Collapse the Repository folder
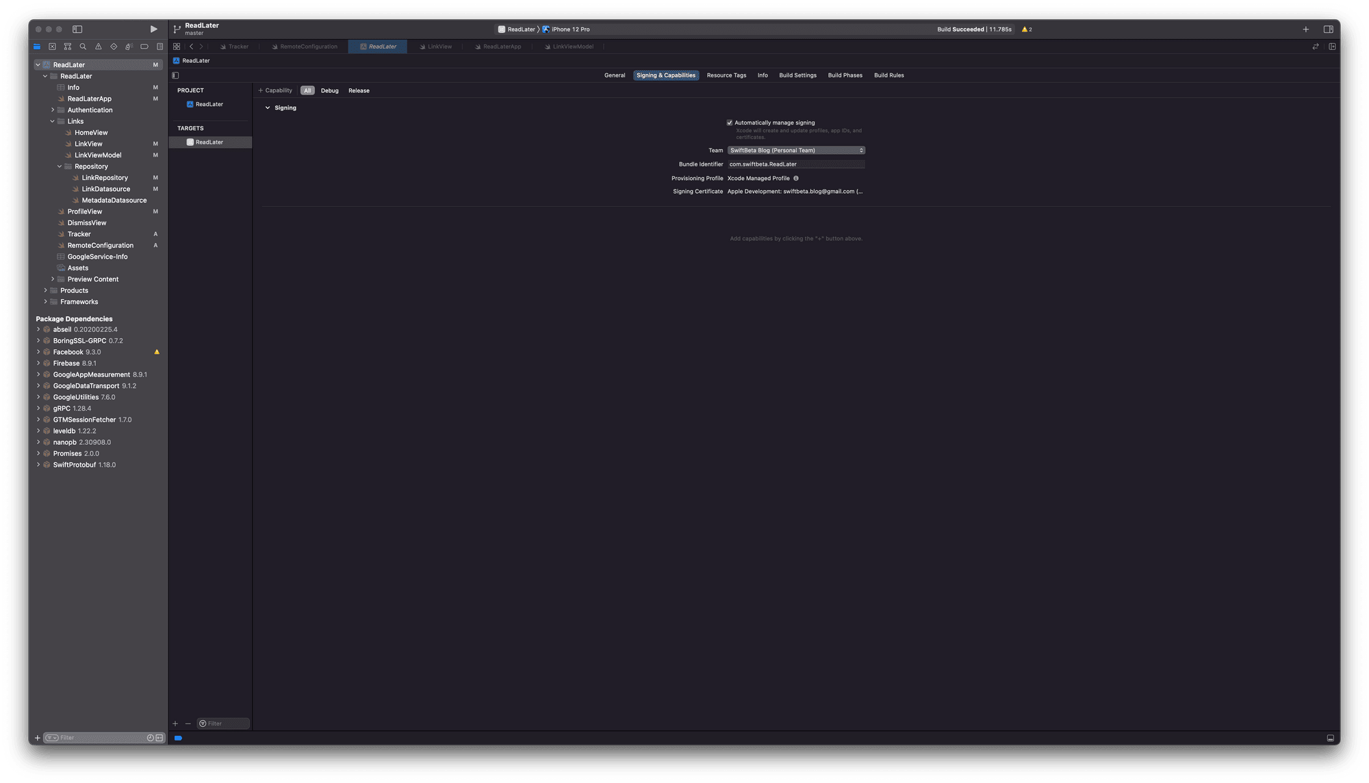This screenshot has height=783, width=1369. click(60, 166)
